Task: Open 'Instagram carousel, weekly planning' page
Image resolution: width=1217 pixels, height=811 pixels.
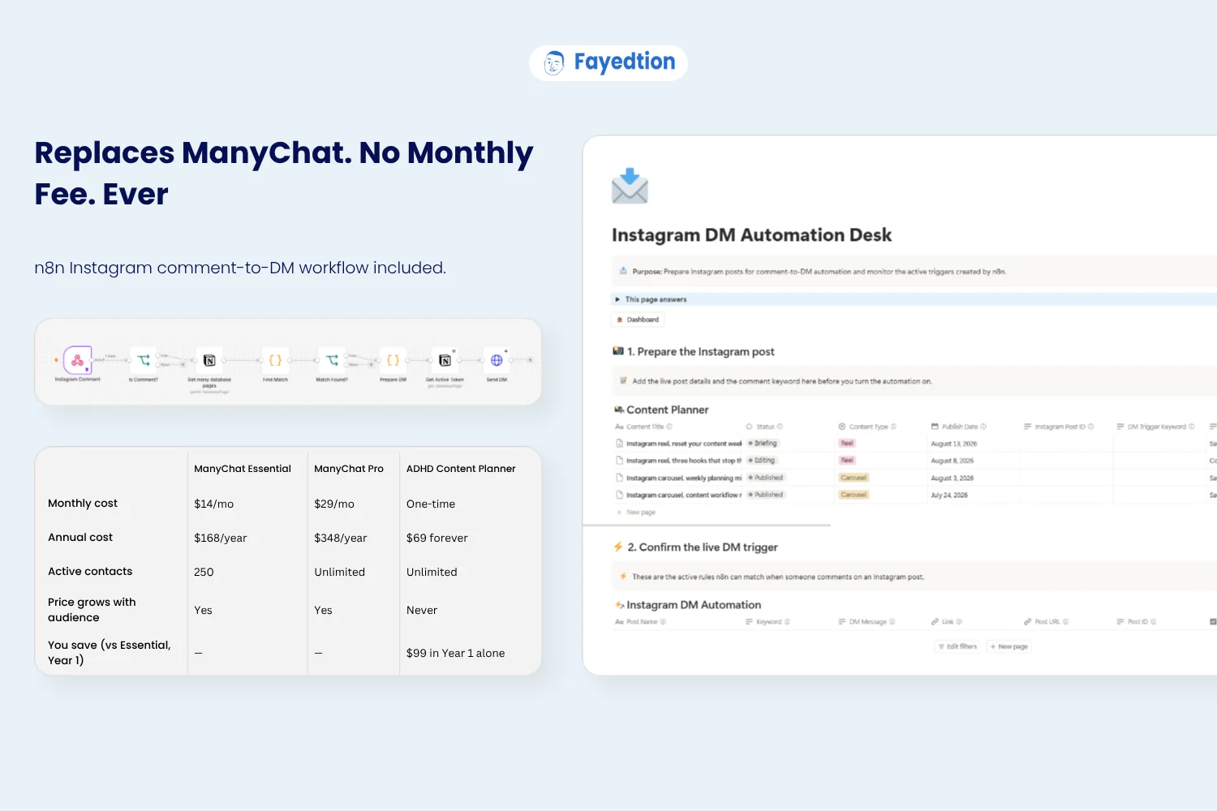Action: click(x=684, y=478)
